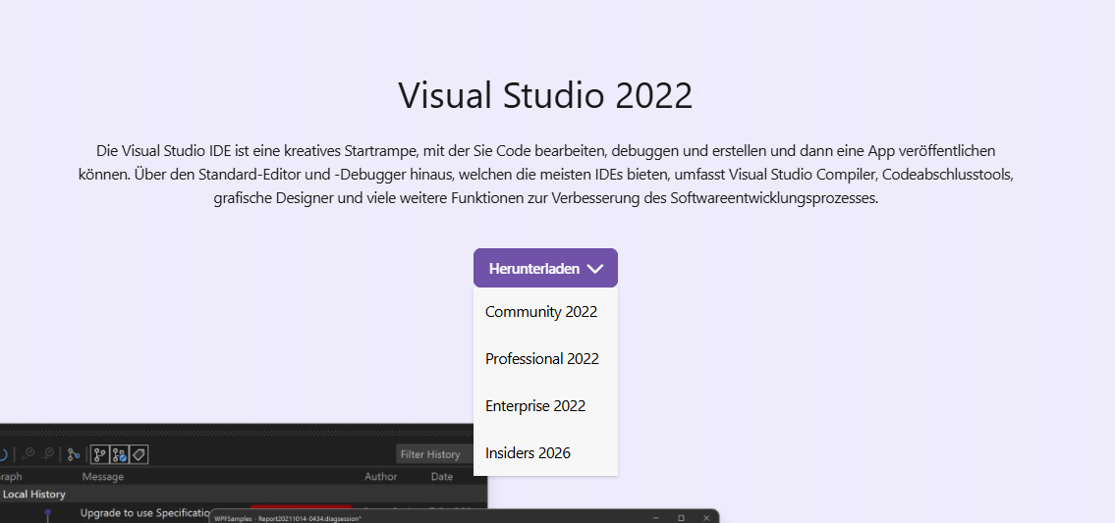1115x523 pixels.
Task: Select Insiders 2026 download entry
Action: tap(528, 453)
